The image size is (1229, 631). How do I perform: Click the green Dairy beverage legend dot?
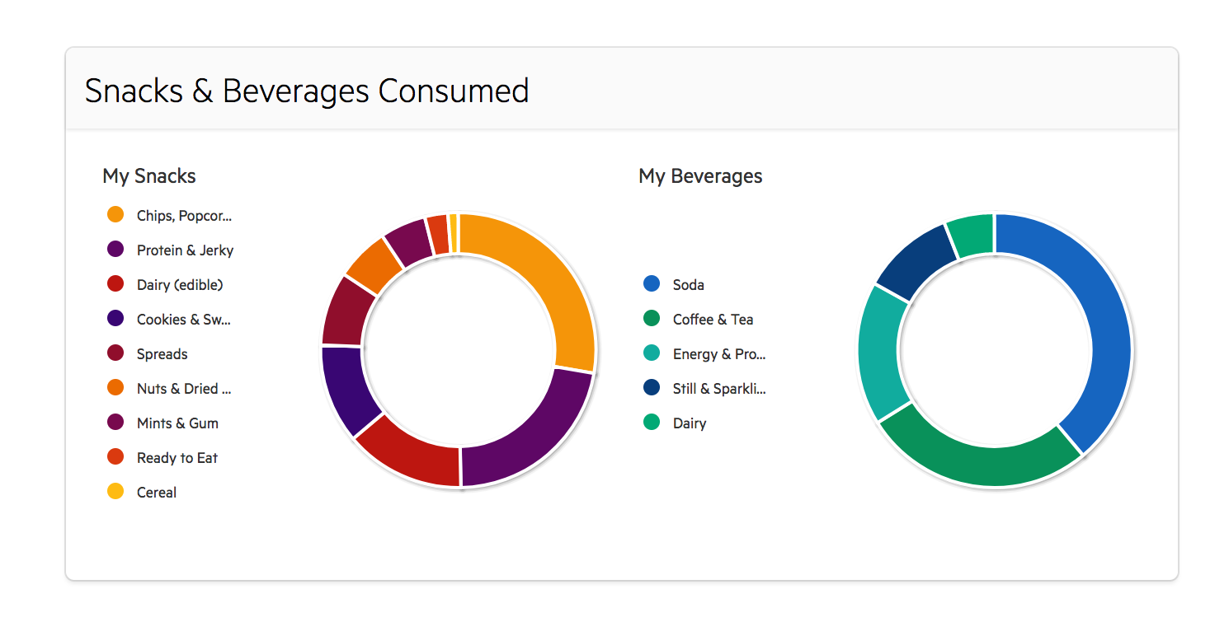pyautogui.click(x=652, y=423)
